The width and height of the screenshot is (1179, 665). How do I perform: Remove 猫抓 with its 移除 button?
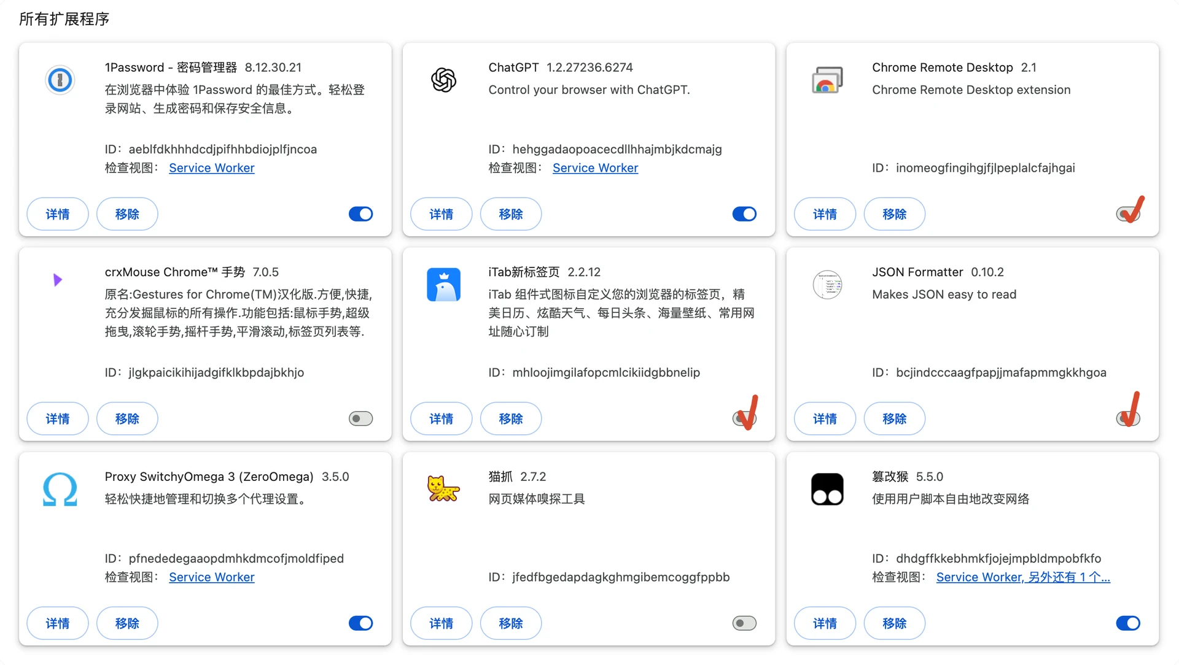pyautogui.click(x=511, y=623)
